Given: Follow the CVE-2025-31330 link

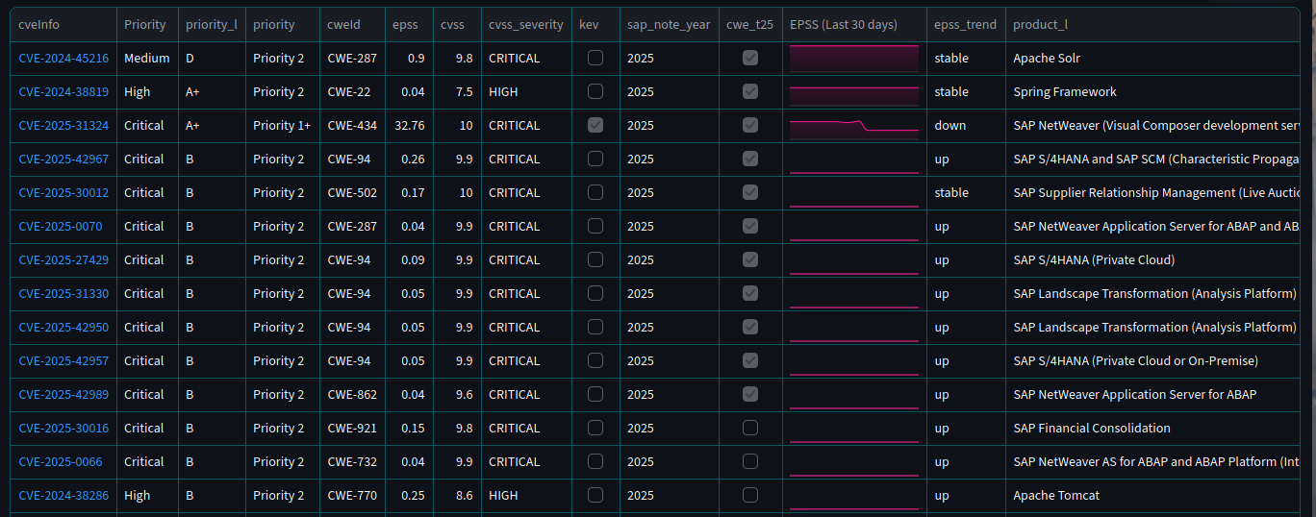Looking at the screenshot, I should (x=63, y=294).
